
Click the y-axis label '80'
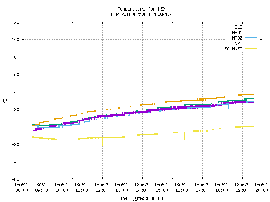(16, 57)
